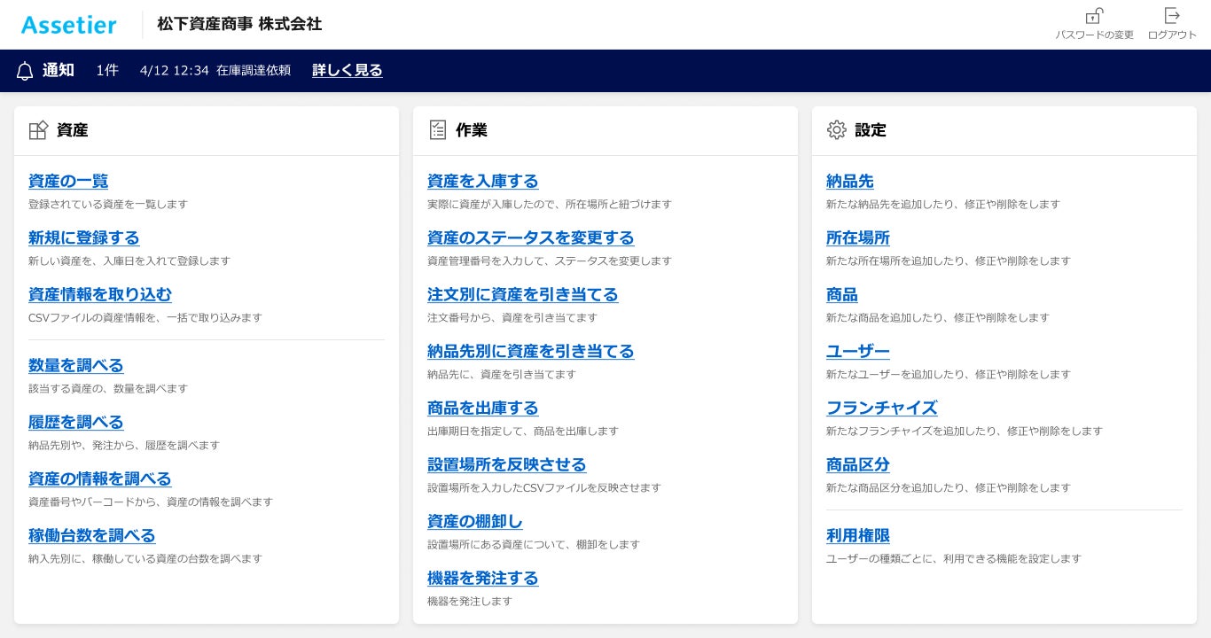The image size is (1211, 638).
Task: Select 注文別に資産を引き当てる
Action: [523, 294]
